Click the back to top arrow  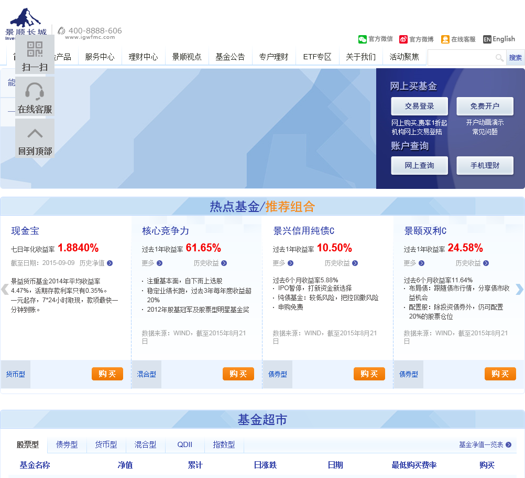(35, 138)
